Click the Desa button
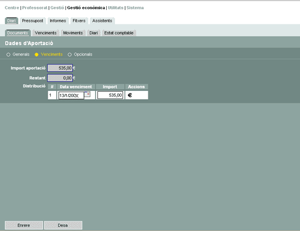 (x=63, y=225)
